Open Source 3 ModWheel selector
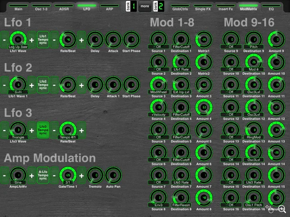Screen dimensions: 290x217 [x=158, y=92]
